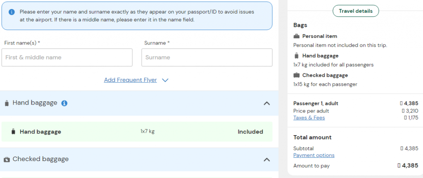423x178 pixels.
Task: Click the suitcase icon beside Checked baggage heading
Action: [x=7, y=159]
